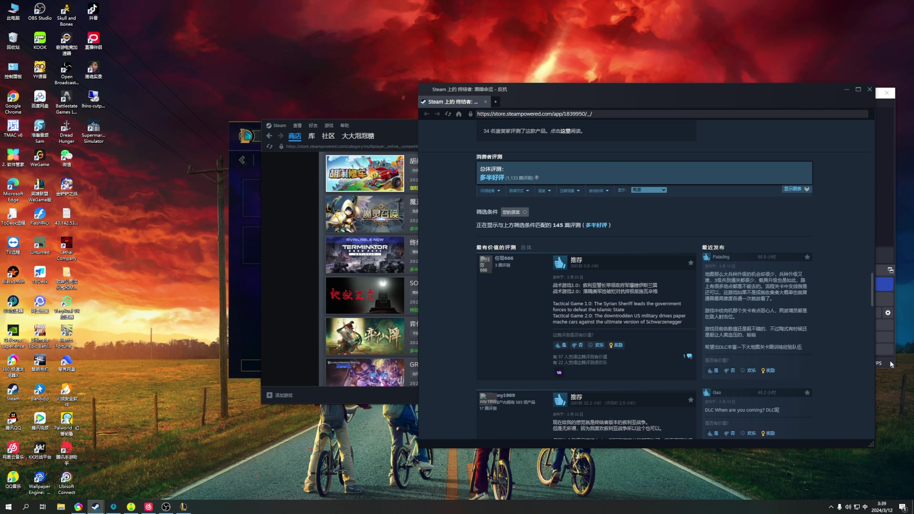Open 库 tab in Steam main window
The height and width of the screenshot is (514, 914).
point(312,136)
